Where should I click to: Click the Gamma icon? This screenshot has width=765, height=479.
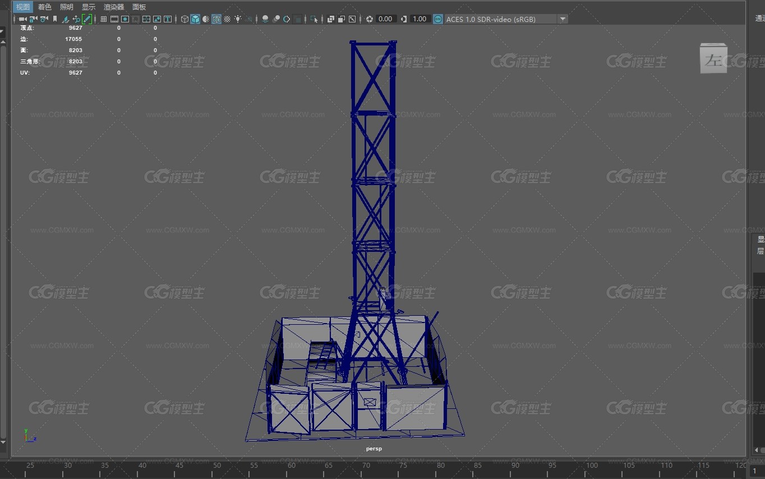click(x=404, y=19)
